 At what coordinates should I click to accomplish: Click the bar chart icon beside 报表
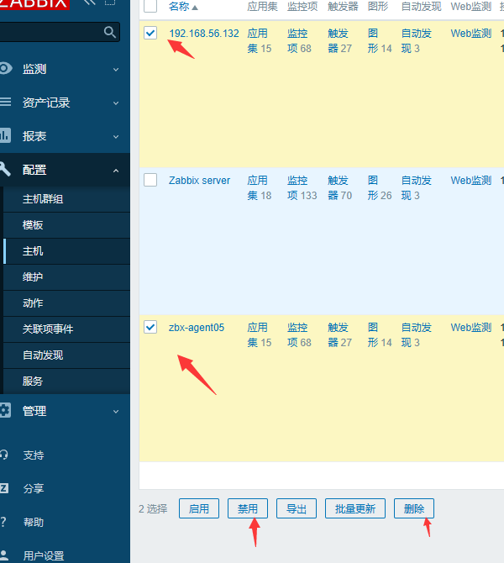pyautogui.click(x=5, y=136)
